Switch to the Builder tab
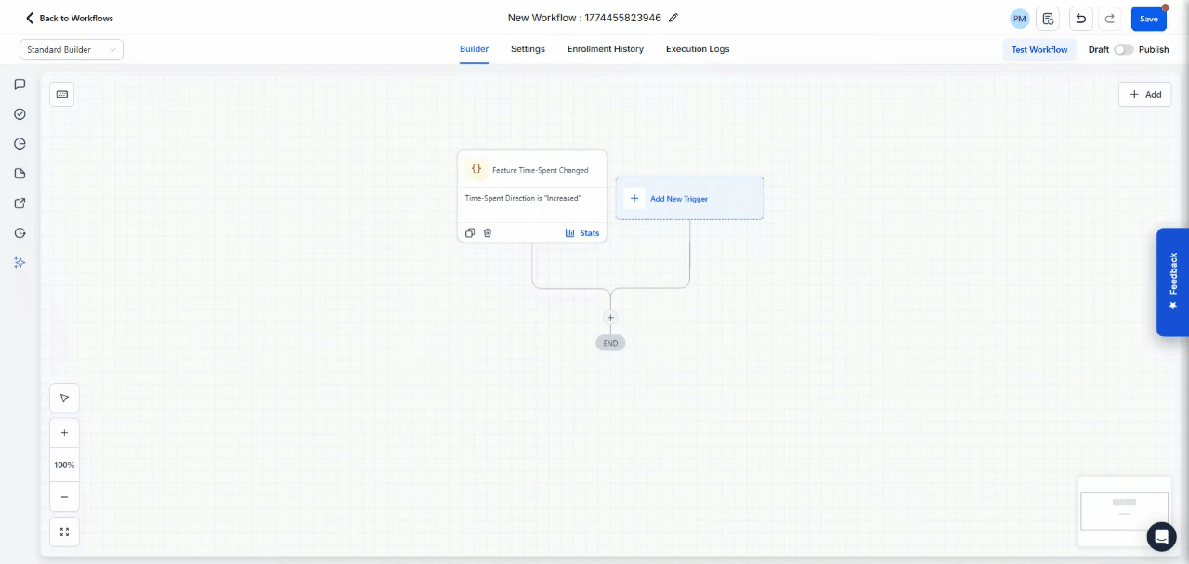 474,49
